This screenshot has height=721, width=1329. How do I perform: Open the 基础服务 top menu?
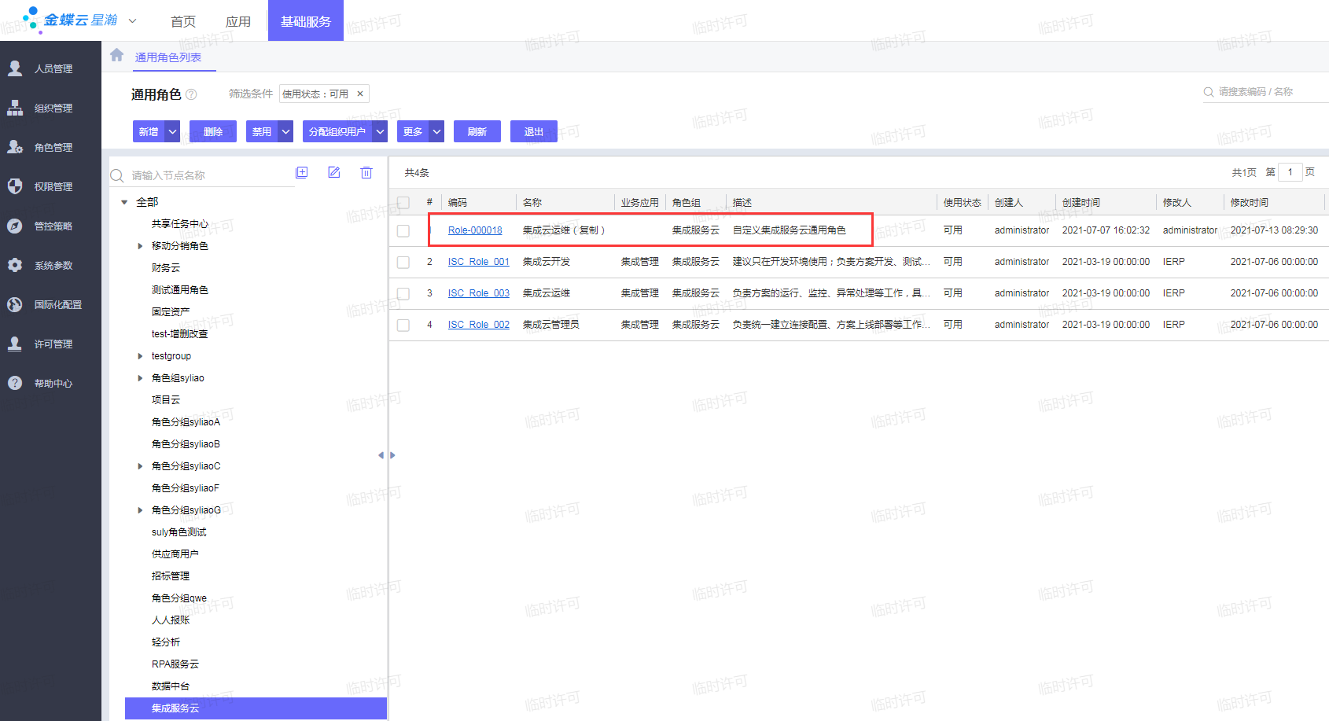point(306,21)
